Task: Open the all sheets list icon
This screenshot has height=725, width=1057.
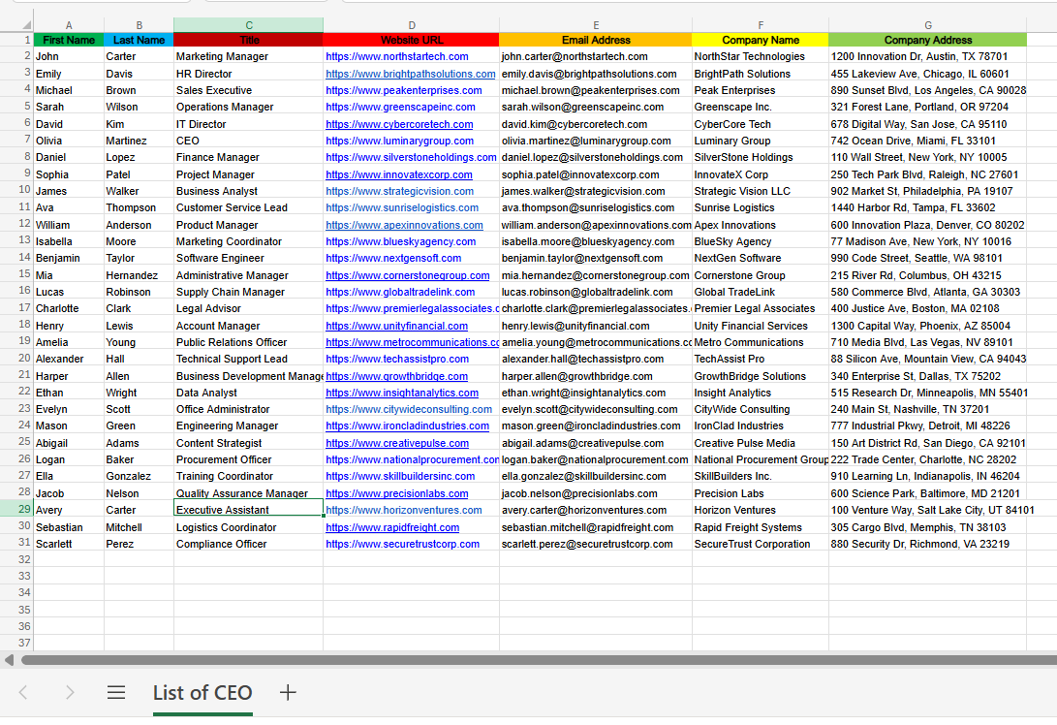Action: [x=116, y=692]
